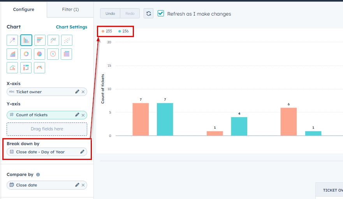Select the pie chart icon
The width and height of the screenshot is (343, 199).
pyautogui.click(x=39, y=54)
